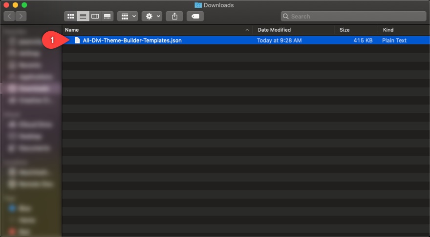
Task: Open the gear action menu
Action: click(x=152, y=17)
